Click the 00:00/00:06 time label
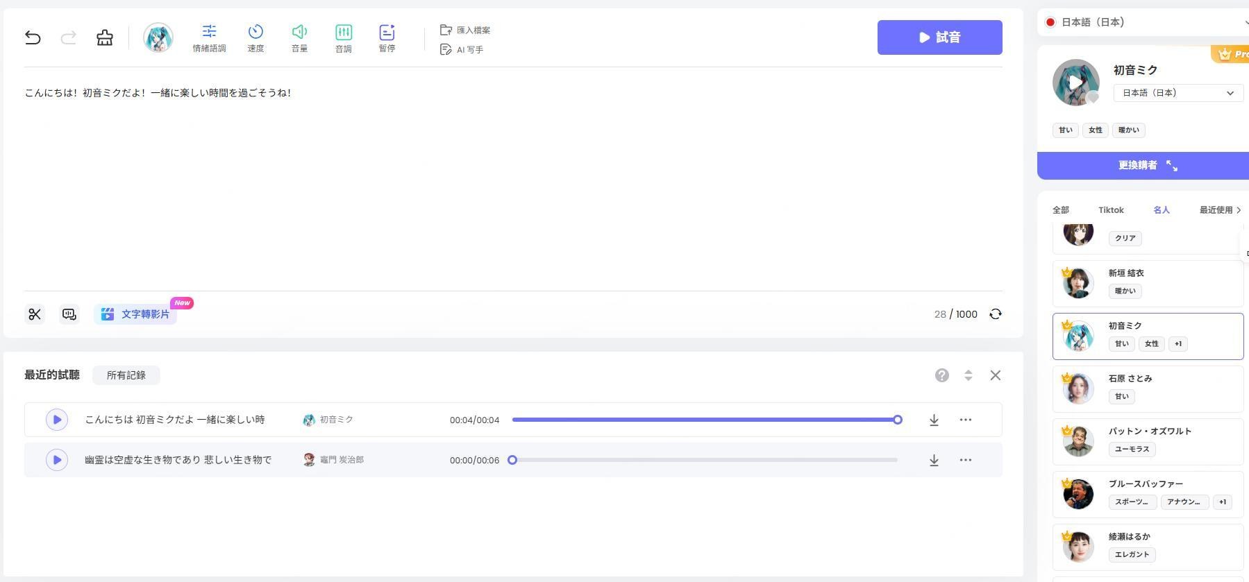 tap(474, 461)
